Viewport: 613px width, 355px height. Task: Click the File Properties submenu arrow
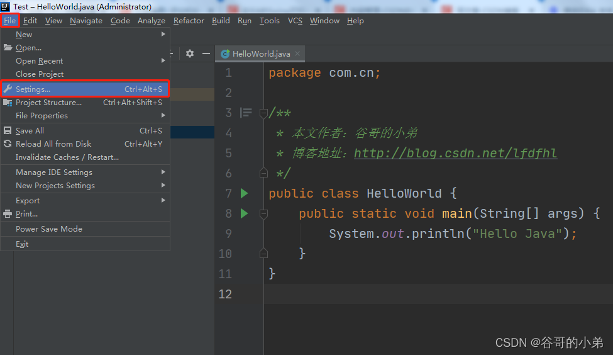click(163, 115)
